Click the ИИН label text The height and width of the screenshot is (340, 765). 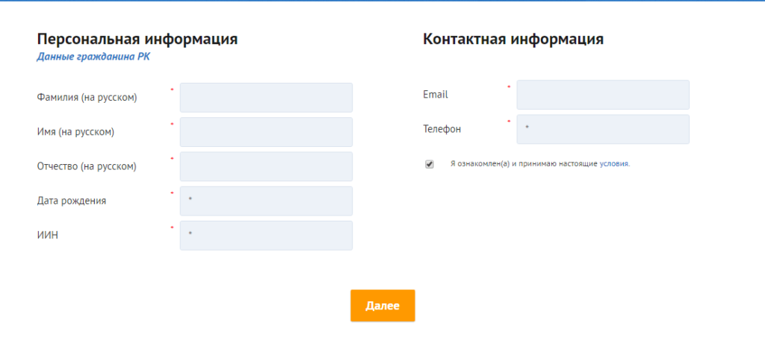tap(47, 236)
